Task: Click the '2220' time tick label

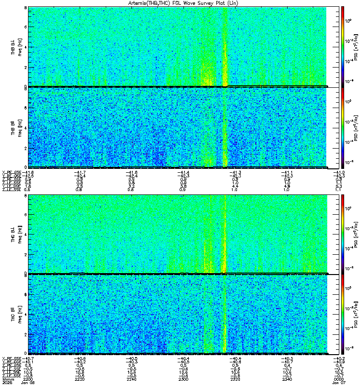Action: pos(79,379)
